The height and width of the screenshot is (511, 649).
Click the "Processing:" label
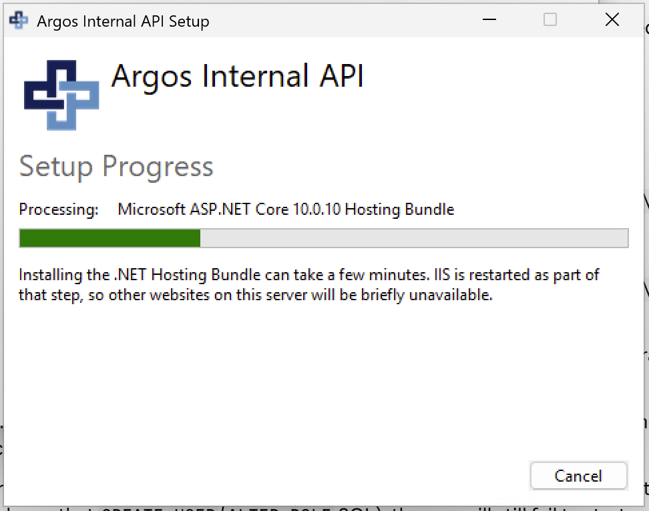coord(59,209)
